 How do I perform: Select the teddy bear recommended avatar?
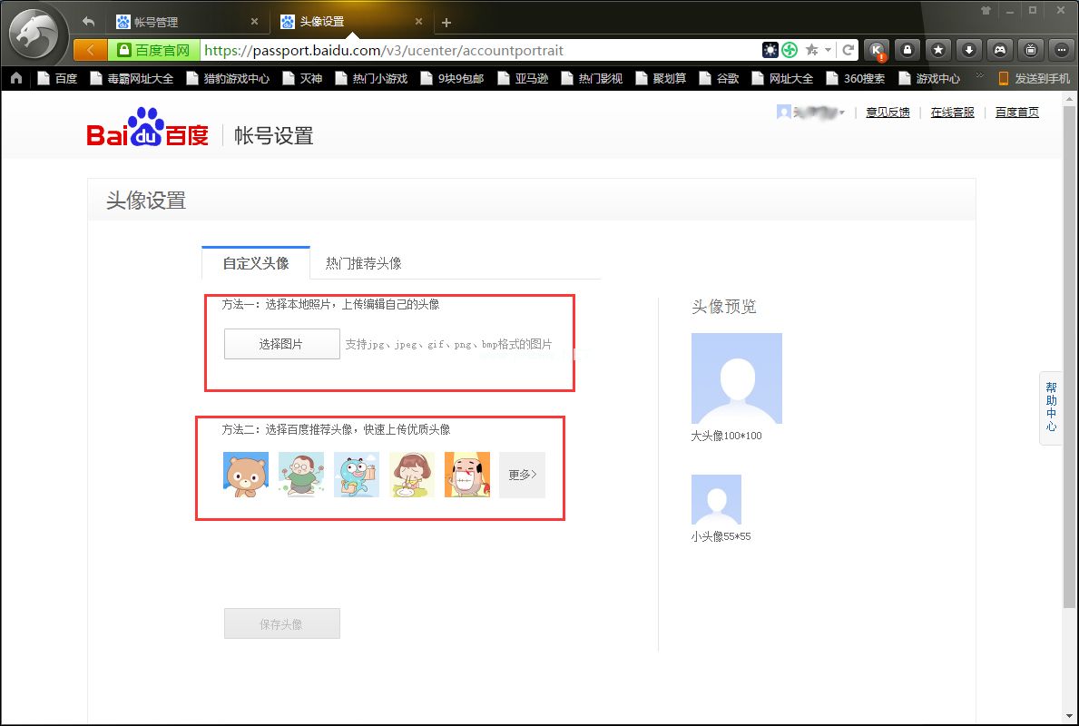pos(244,474)
